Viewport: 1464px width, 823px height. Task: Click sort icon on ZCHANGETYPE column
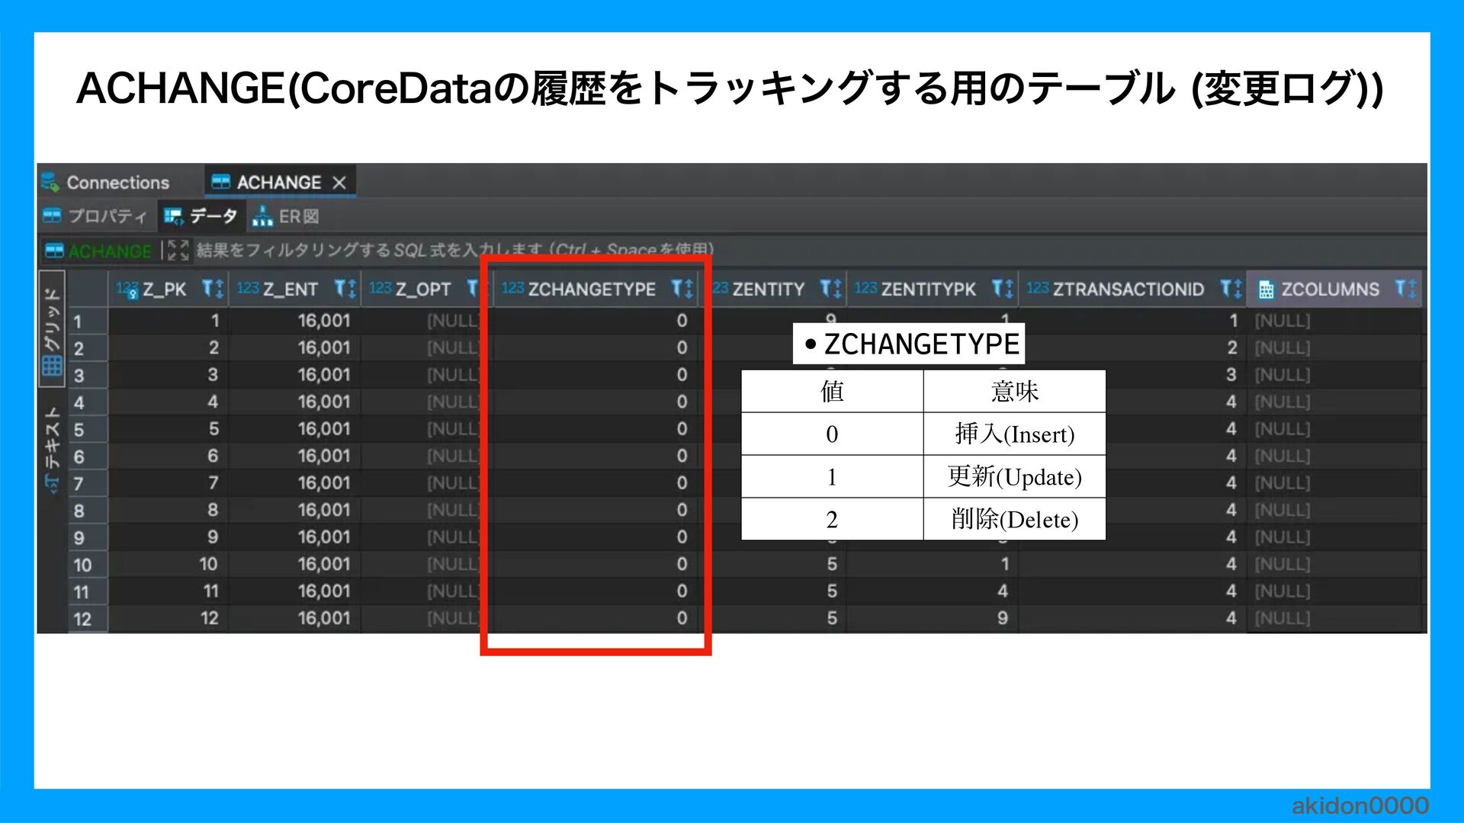pos(689,289)
